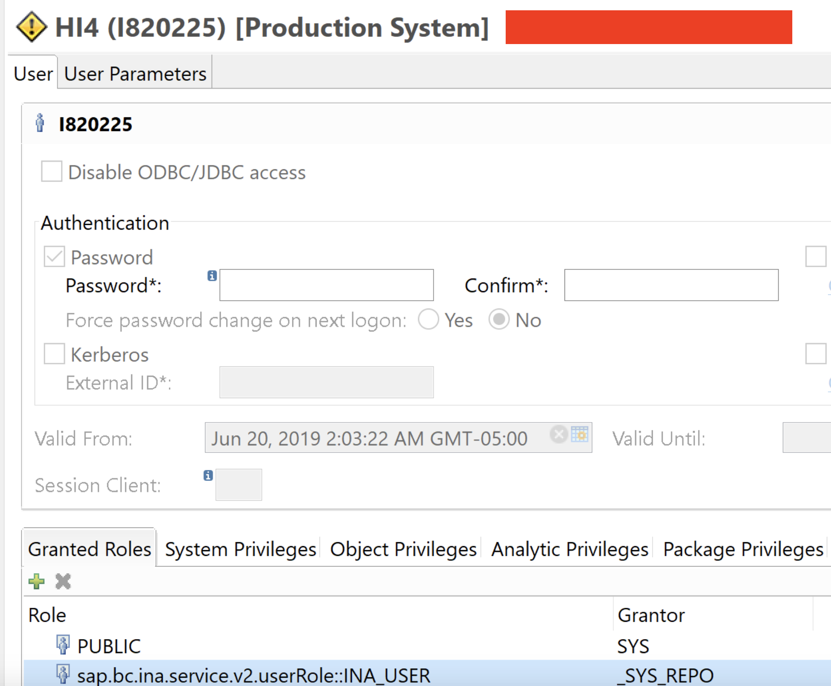Click the green plus add role icon
The width and height of the screenshot is (831, 686).
point(37,581)
